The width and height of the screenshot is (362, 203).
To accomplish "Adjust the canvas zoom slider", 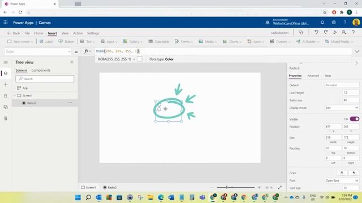I will 235,187.
